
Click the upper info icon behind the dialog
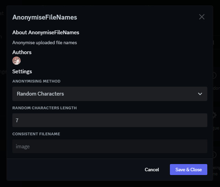pos(215,75)
